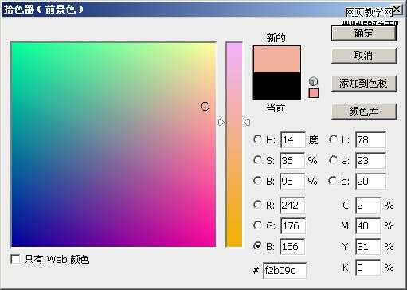The image size is (407, 290).
Task: Click the M magenta field showing 40
Action: coord(368,226)
